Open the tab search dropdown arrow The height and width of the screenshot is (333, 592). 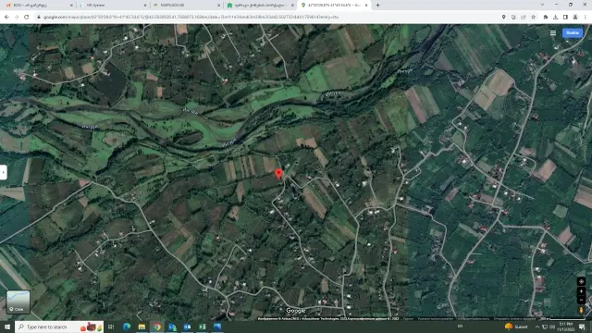[x=542, y=5]
